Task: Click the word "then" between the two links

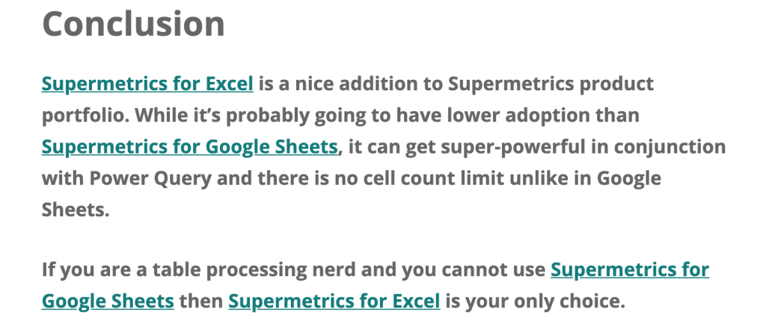Action: tap(201, 301)
